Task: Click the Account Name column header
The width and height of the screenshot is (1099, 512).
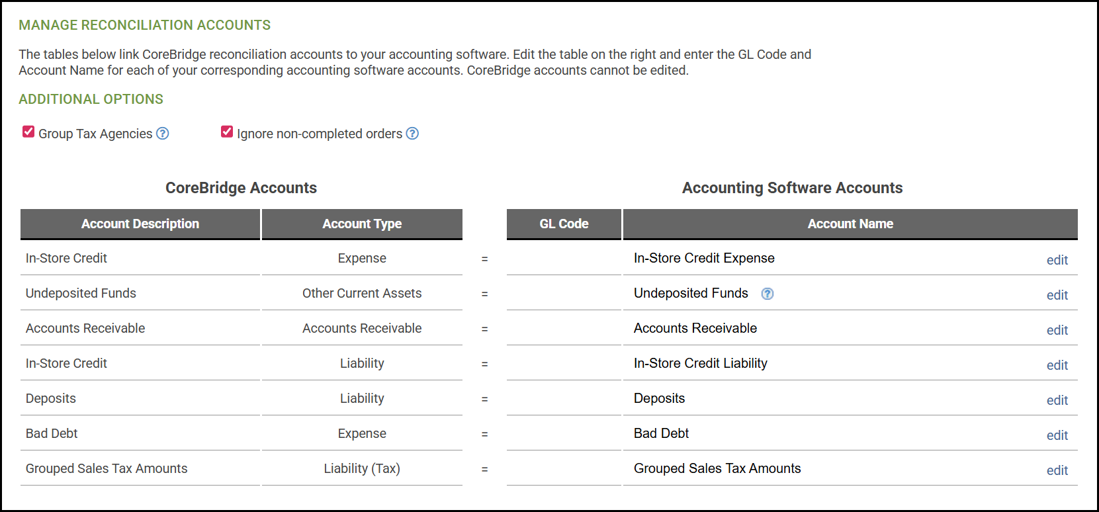Action: pyautogui.click(x=850, y=224)
